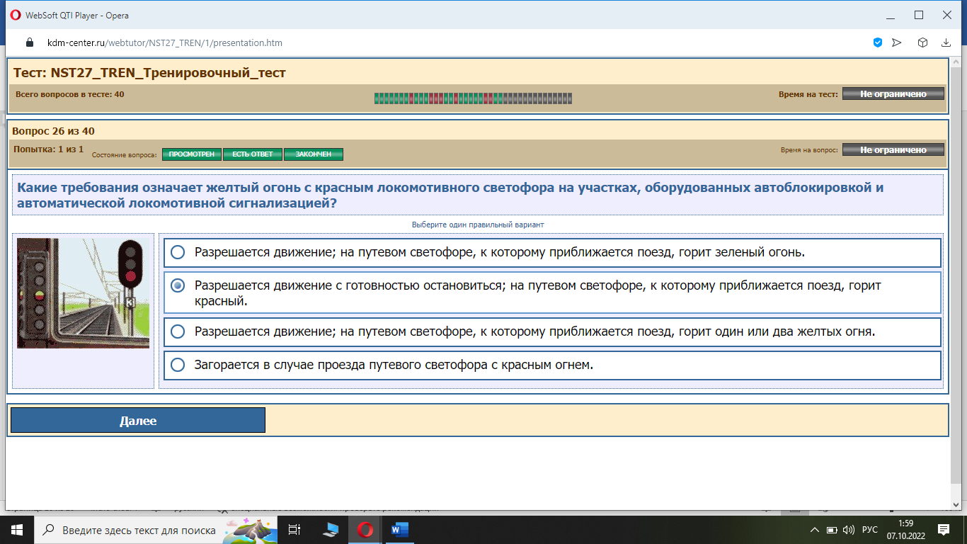
Task: Switch to Opera in the taskbar
Action: (x=365, y=530)
